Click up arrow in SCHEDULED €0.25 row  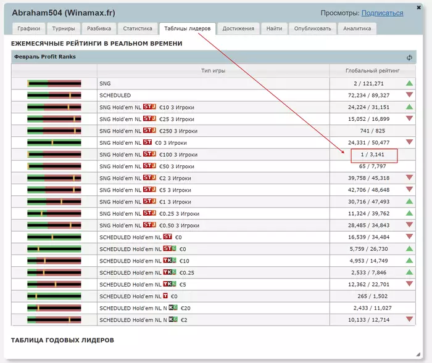tap(409, 272)
